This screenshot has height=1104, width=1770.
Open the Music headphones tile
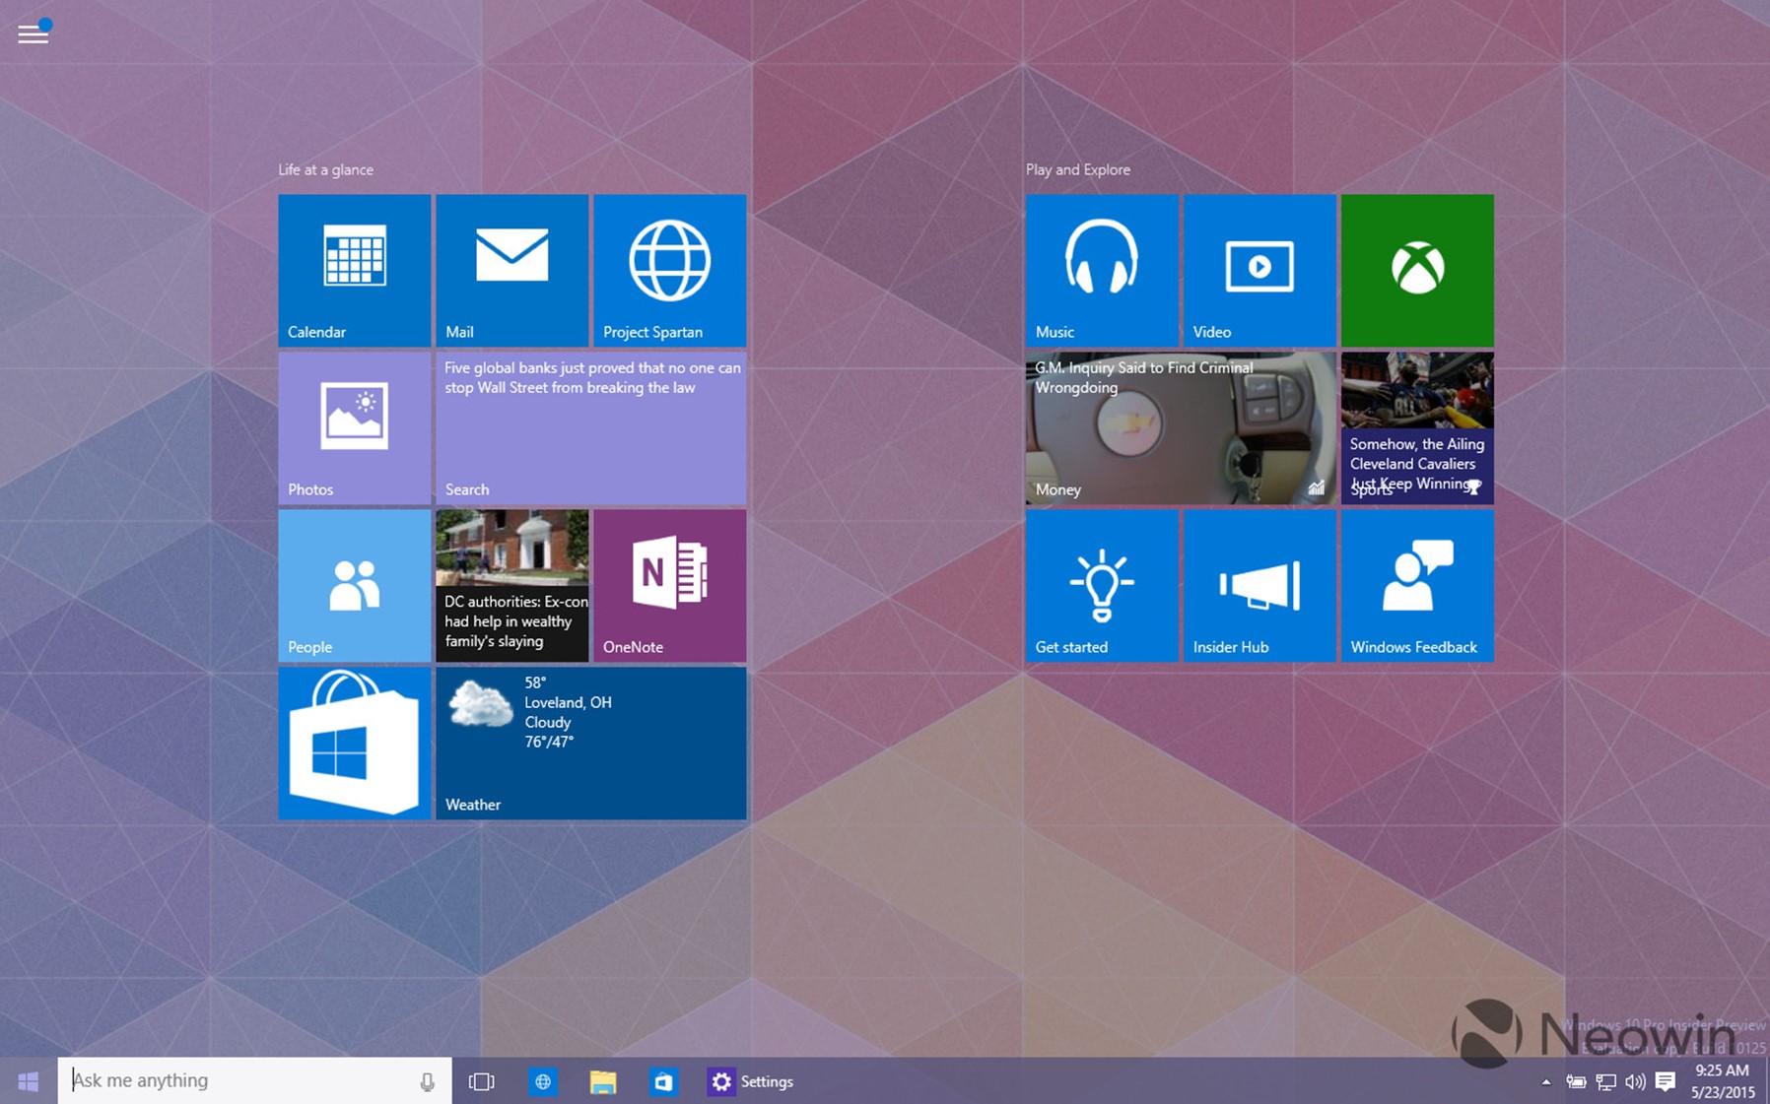tap(1102, 270)
